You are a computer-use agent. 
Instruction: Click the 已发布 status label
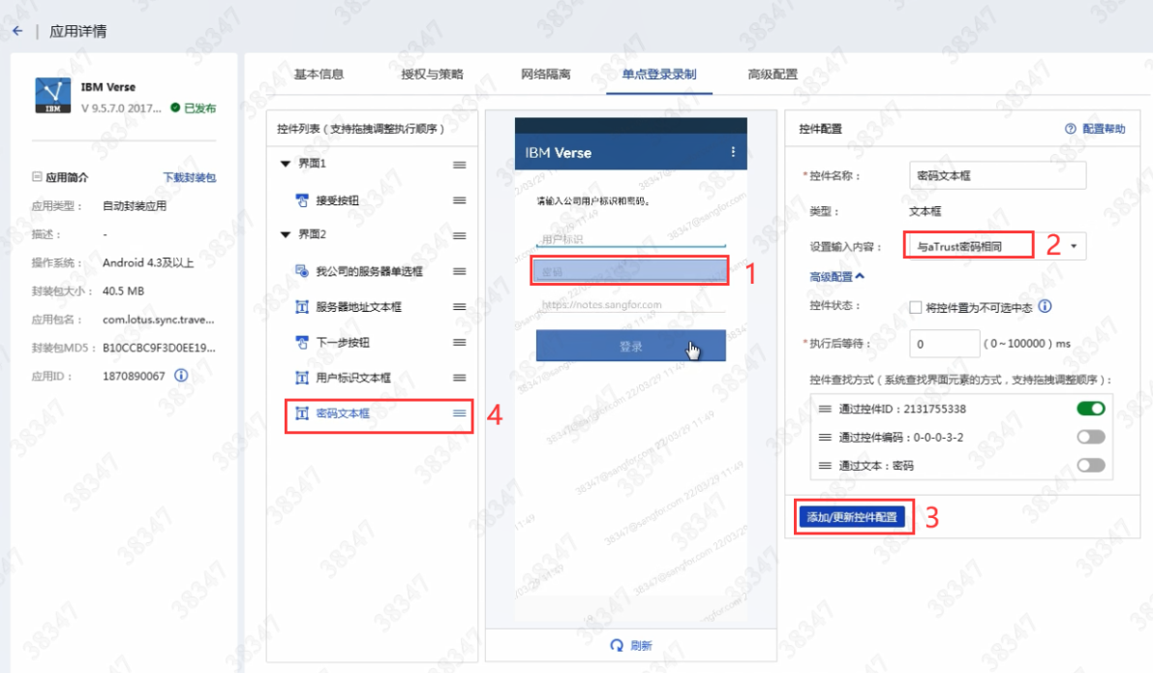(199, 108)
